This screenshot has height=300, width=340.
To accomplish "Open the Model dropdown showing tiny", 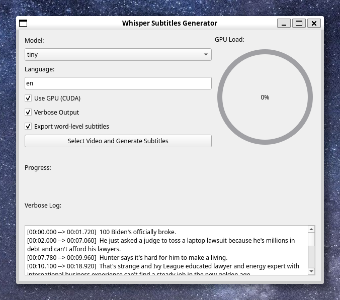I will coord(118,55).
